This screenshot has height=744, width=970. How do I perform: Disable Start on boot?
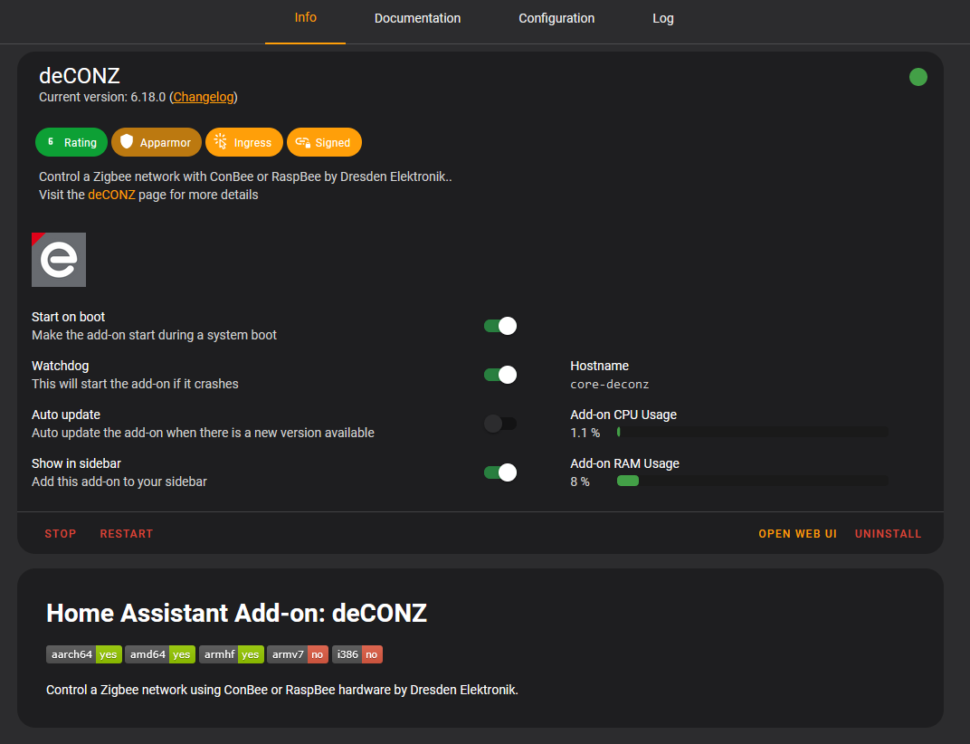pyautogui.click(x=499, y=325)
